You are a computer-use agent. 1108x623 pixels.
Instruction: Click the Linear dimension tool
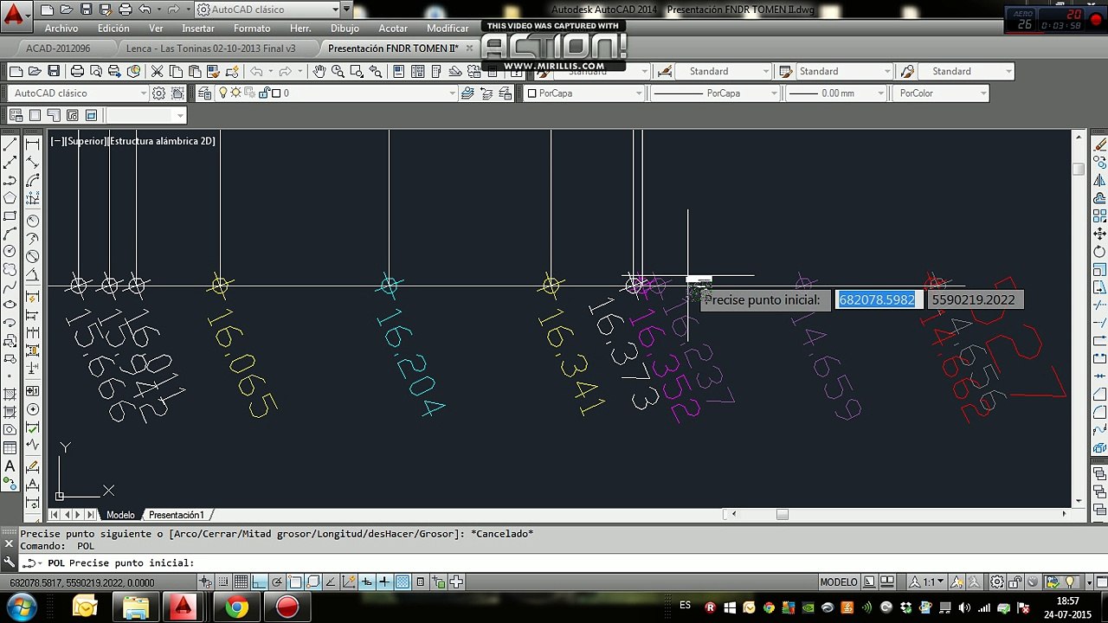(33, 144)
